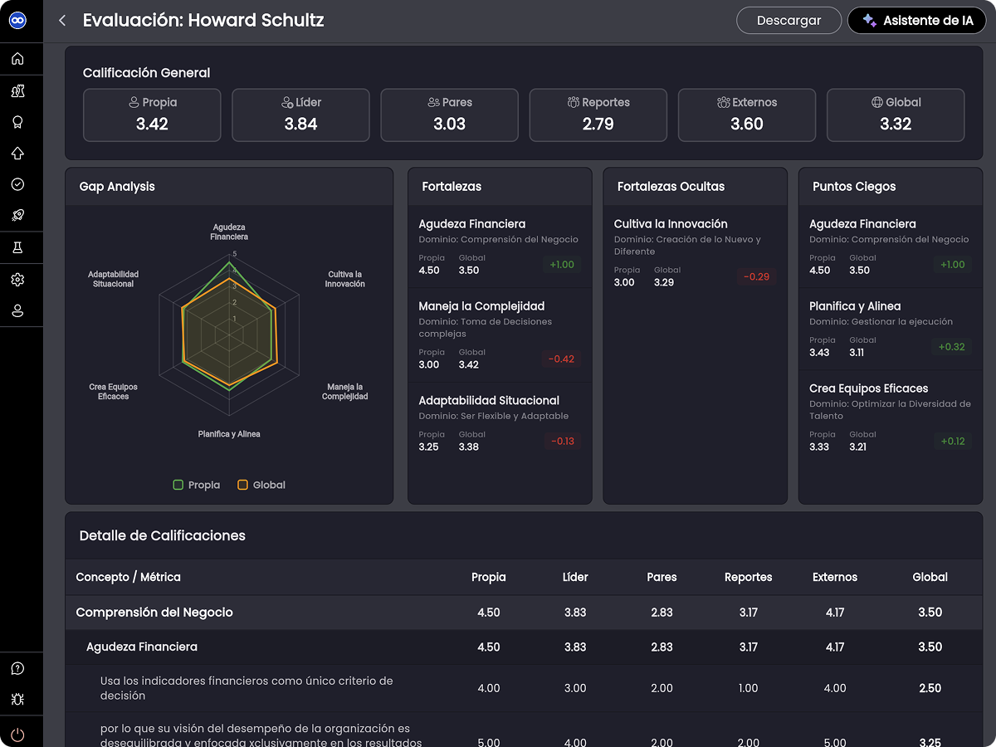Open the Asistente de IA button

click(917, 21)
